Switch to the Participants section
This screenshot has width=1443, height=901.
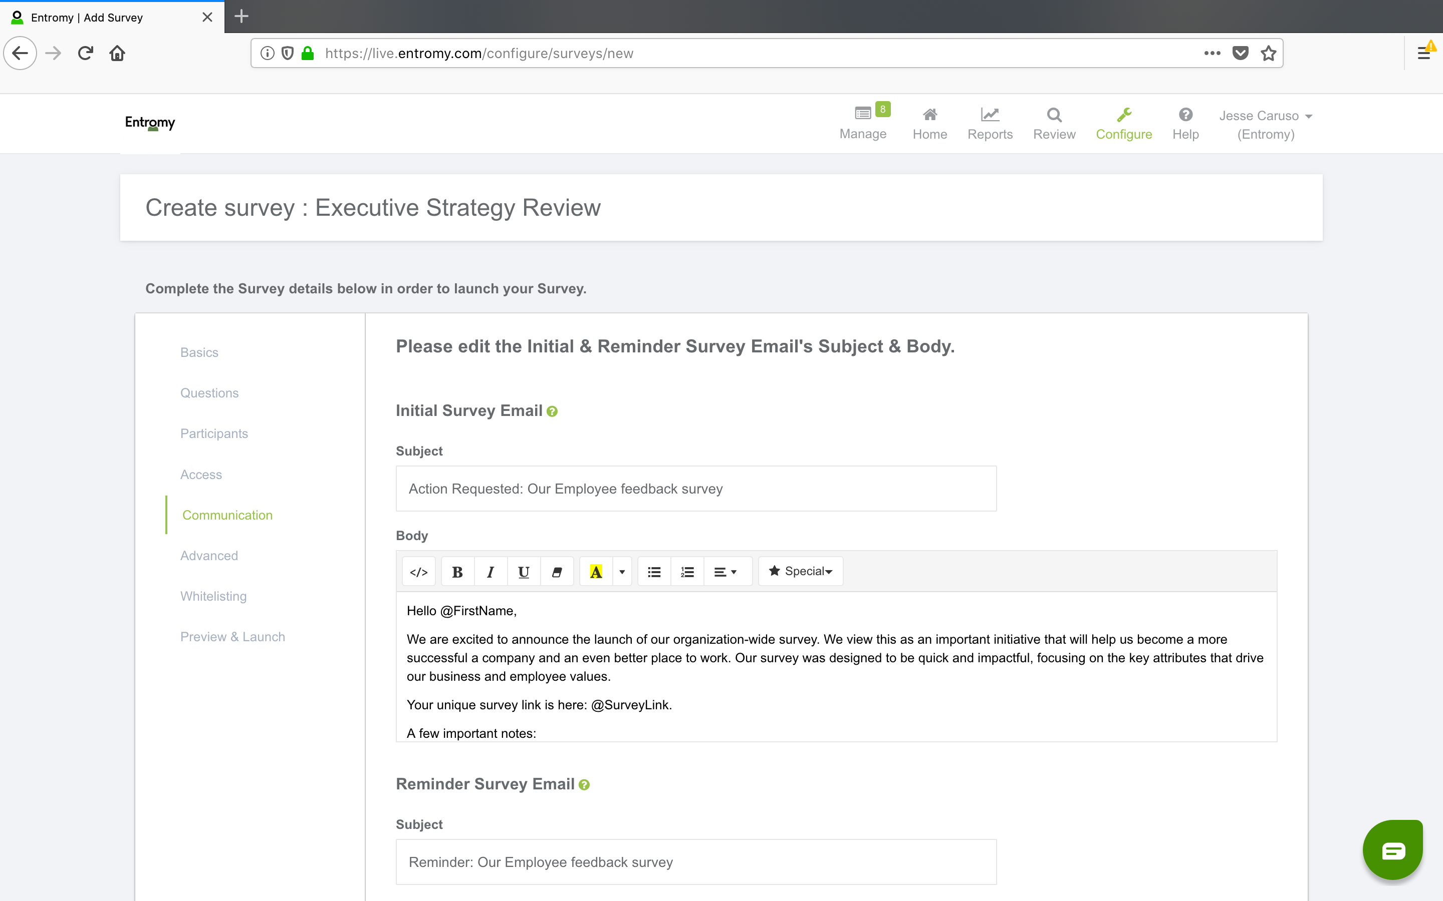click(x=214, y=433)
